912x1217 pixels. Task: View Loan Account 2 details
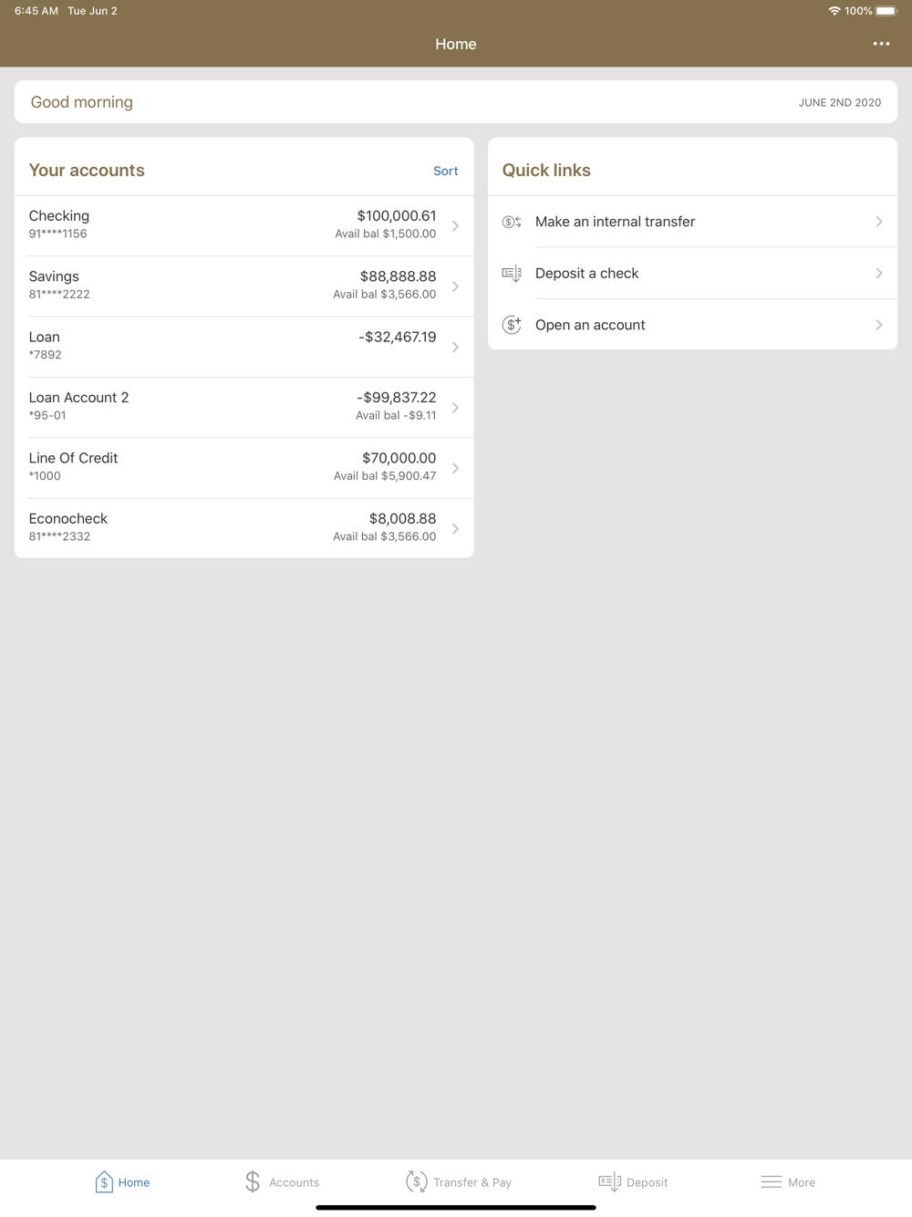click(244, 407)
